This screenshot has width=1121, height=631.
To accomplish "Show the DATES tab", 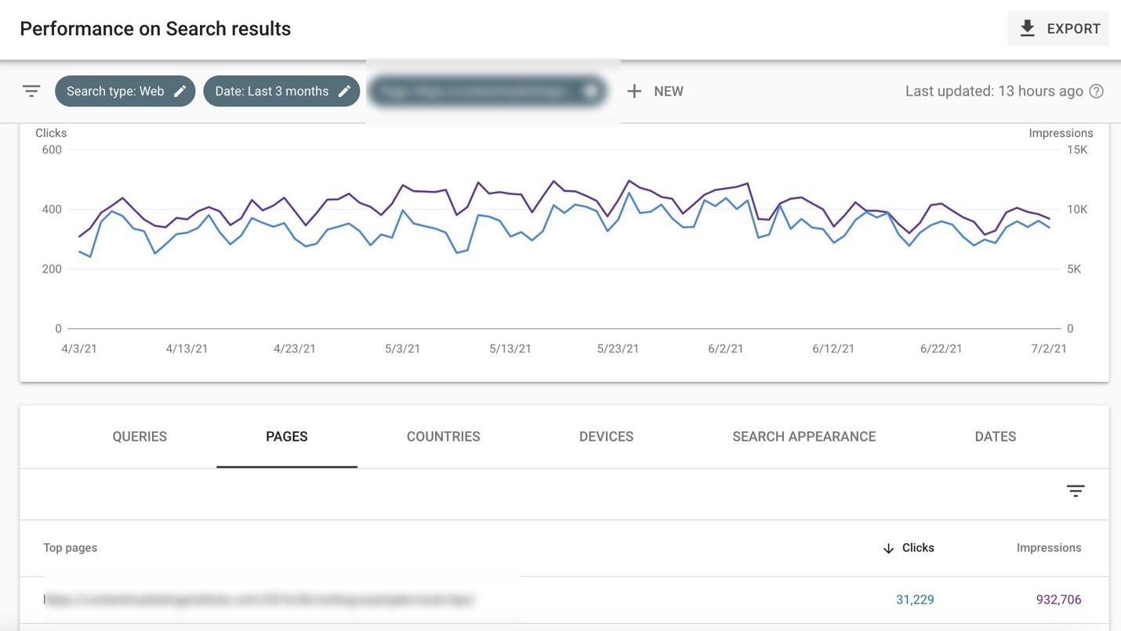I will (x=996, y=437).
